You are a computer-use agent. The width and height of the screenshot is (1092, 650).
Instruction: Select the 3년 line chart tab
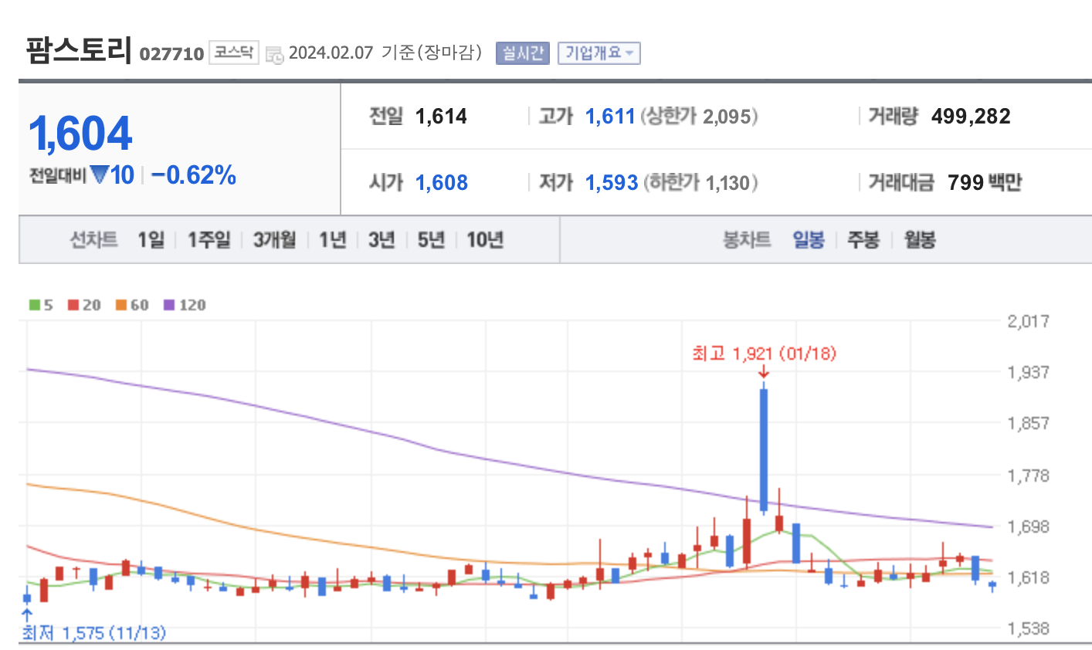(x=382, y=240)
